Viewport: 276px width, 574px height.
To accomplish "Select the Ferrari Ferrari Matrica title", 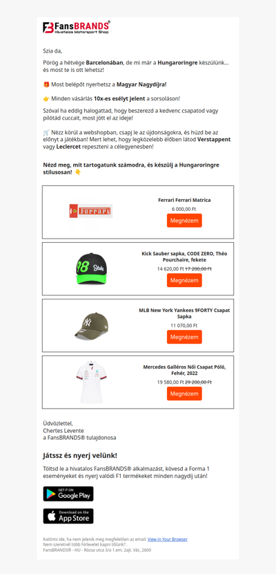I will 184,201.
